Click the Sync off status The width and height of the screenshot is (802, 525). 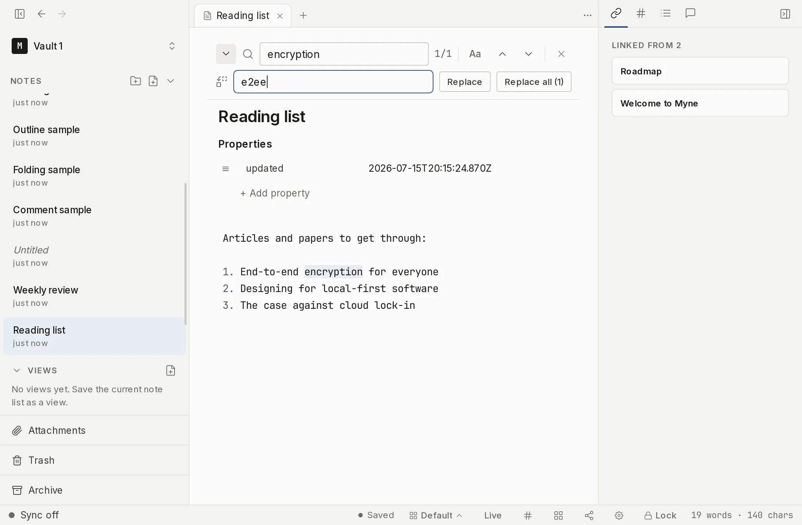click(34, 515)
